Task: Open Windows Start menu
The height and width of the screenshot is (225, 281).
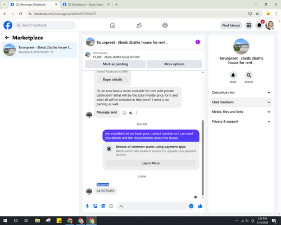Action: [x=5, y=220]
